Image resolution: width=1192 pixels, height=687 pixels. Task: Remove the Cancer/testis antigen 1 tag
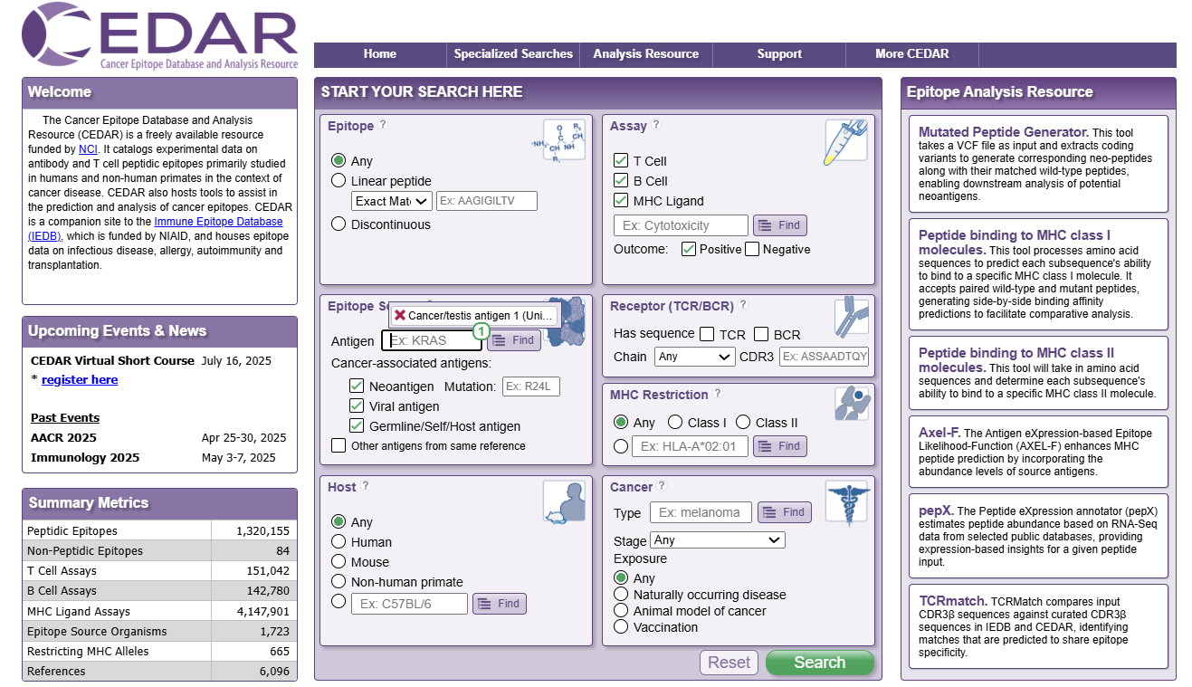tap(400, 315)
